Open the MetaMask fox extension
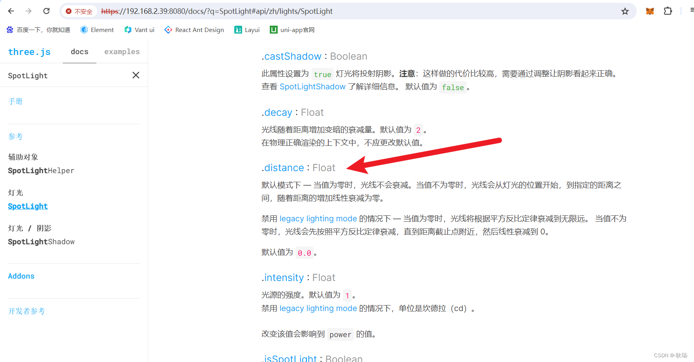This screenshot has width=694, height=362. click(650, 11)
